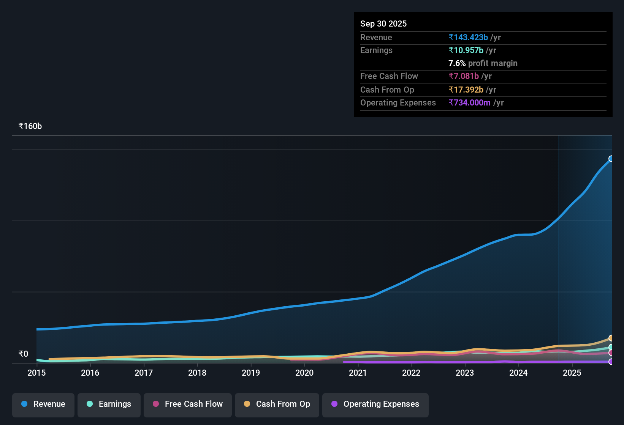Screen dimensions: 624x425
Task: Click the 2015 x-axis label
Action: point(36,373)
